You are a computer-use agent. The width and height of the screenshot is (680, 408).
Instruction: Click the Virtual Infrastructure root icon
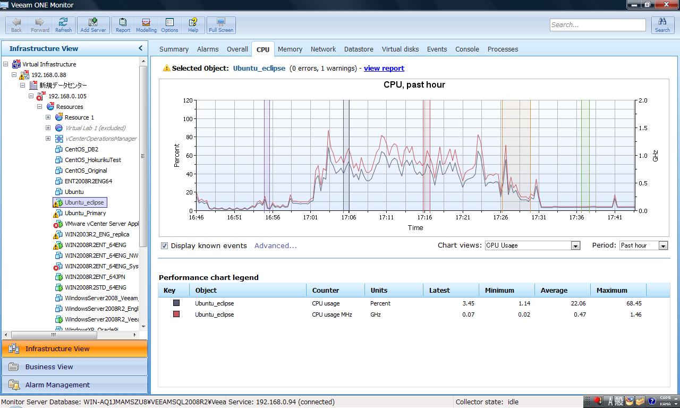16,64
